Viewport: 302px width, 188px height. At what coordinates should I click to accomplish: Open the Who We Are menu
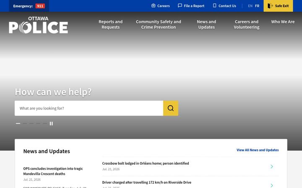click(283, 22)
